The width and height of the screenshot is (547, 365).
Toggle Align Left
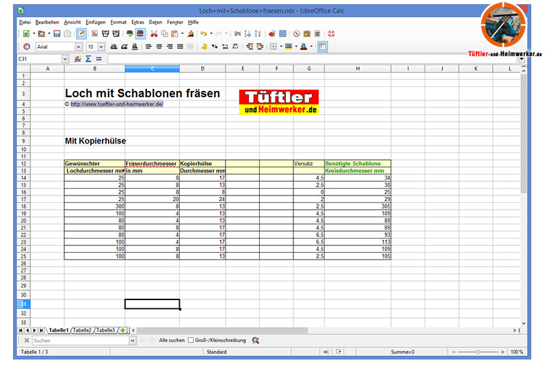(x=148, y=46)
